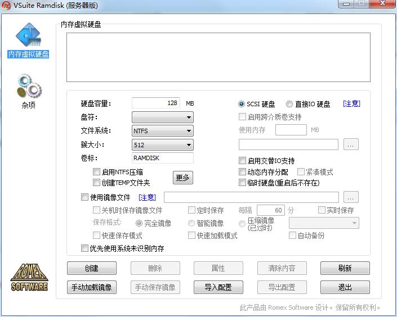Image resolution: width=397 pixels, height=317 pixels.
Task: Toggle the 动态内存分配 checkbox
Action: click(243, 172)
